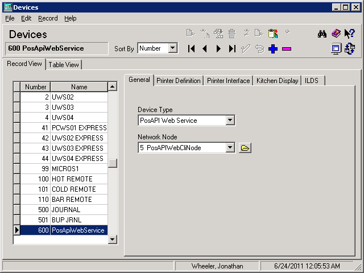The height and width of the screenshot is (273, 364).
Task: Click the Number column header
Action: pos(35,87)
